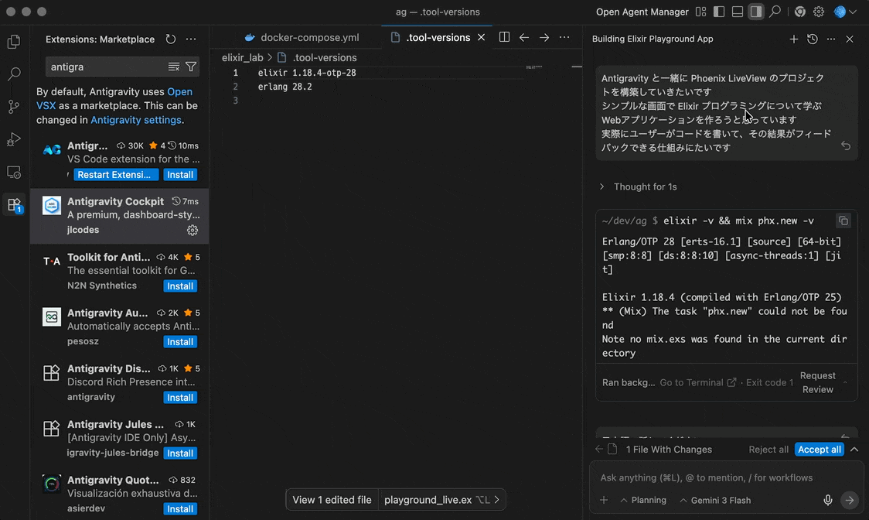Start voice input with microphone icon
The image size is (869, 520).
[x=828, y=500]
